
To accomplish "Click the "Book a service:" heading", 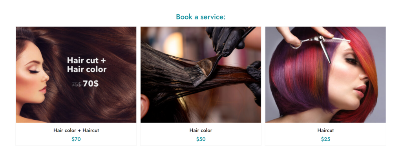I will (x=201, y=17).
